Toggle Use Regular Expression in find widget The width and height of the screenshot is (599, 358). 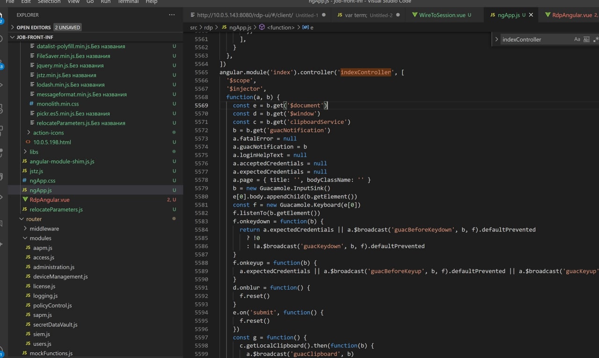coord(595,40)
